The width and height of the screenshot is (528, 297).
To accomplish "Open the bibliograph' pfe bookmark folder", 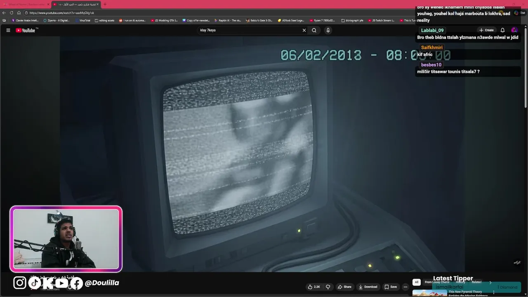I will [352, 20].
